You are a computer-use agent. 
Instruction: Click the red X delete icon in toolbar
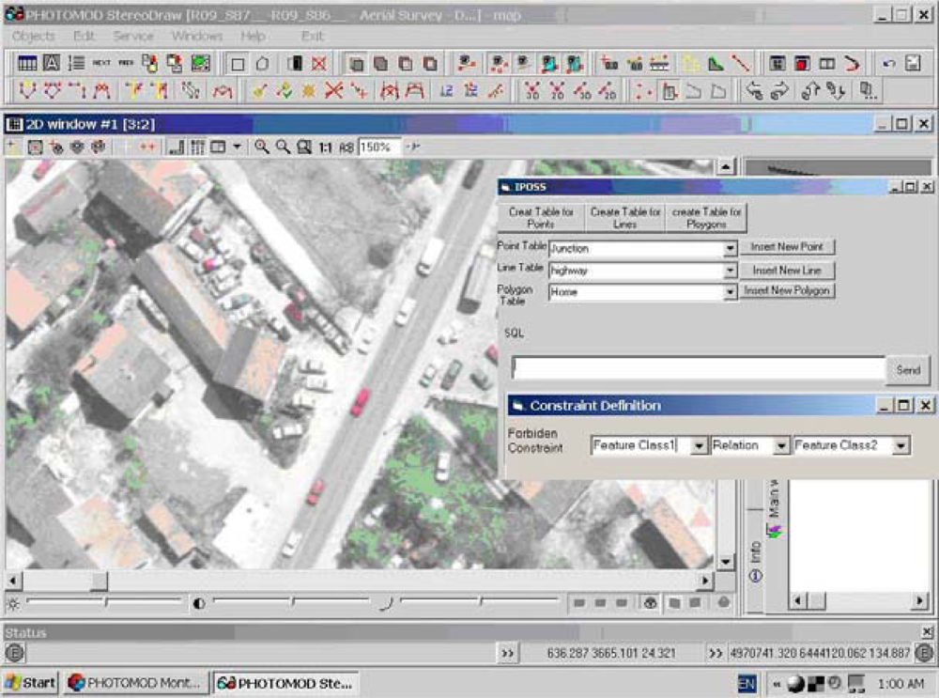tap(319, 64)
